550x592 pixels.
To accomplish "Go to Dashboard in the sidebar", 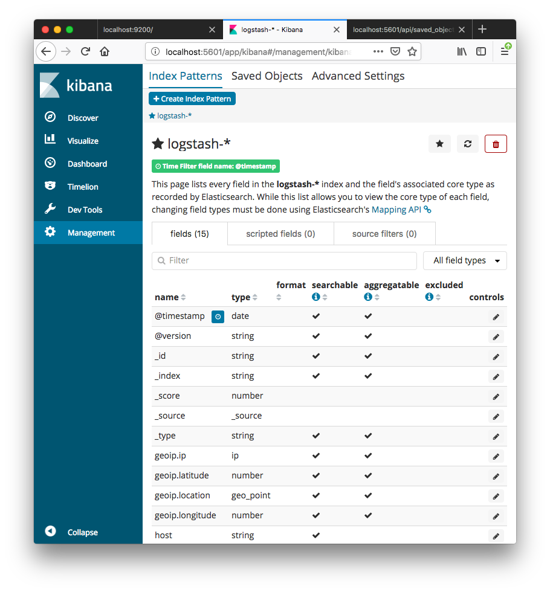I will point(88,164).
